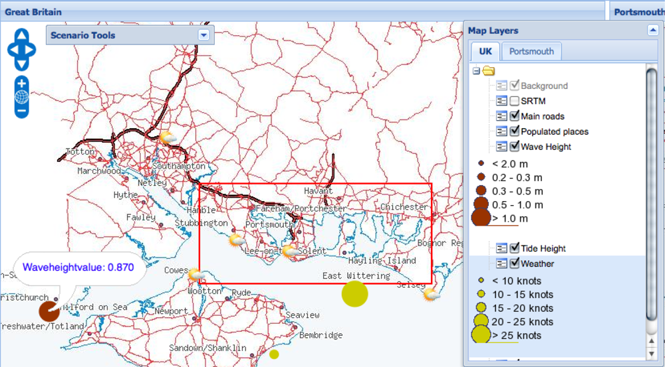
Task: Expand the Scenario Tools dropdown
Action: (204, 35)
